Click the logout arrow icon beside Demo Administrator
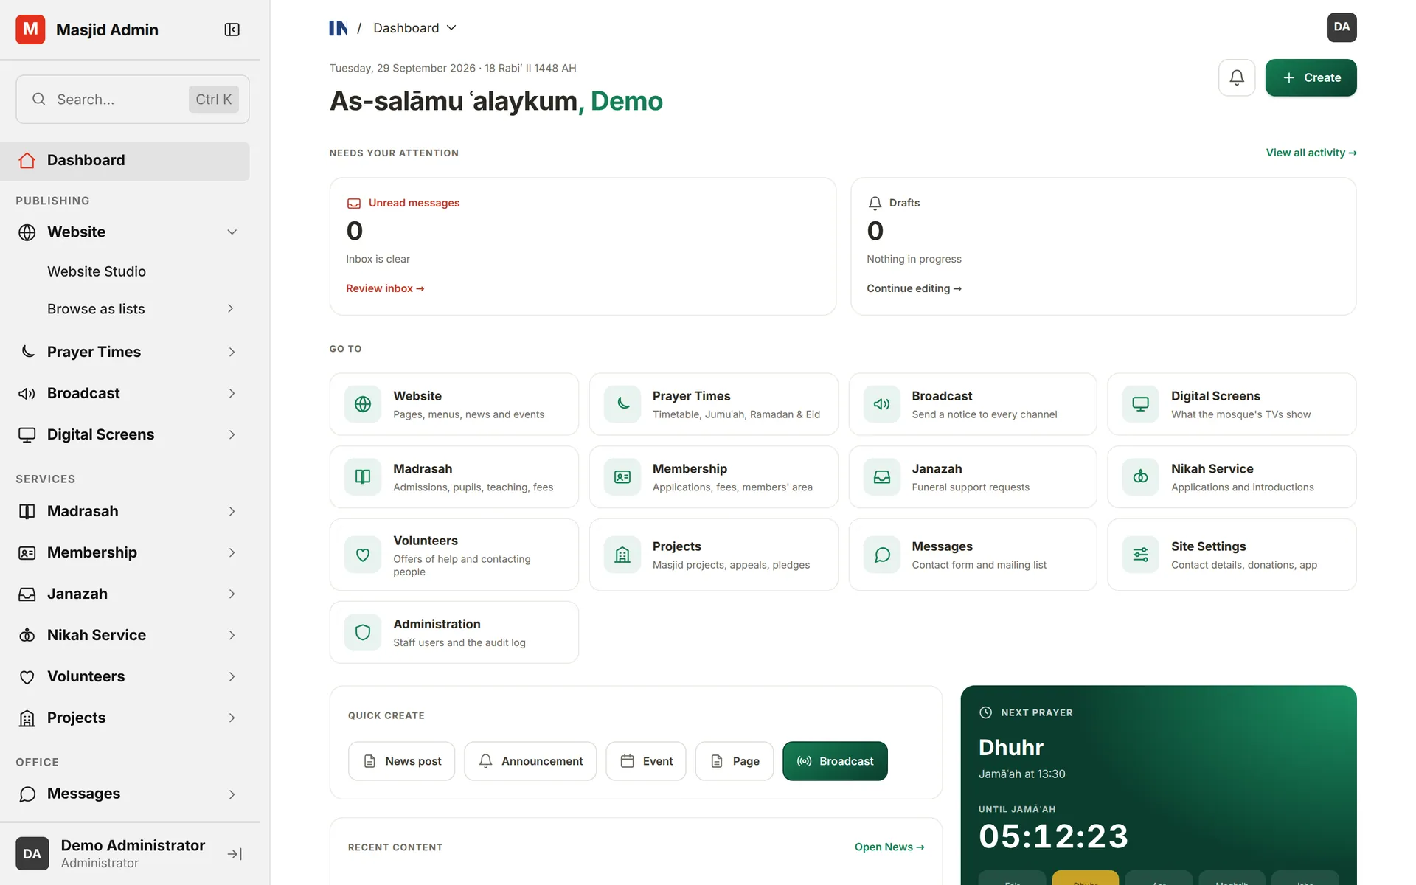This screenshot has height=885, width=1416. pos(235,853)
